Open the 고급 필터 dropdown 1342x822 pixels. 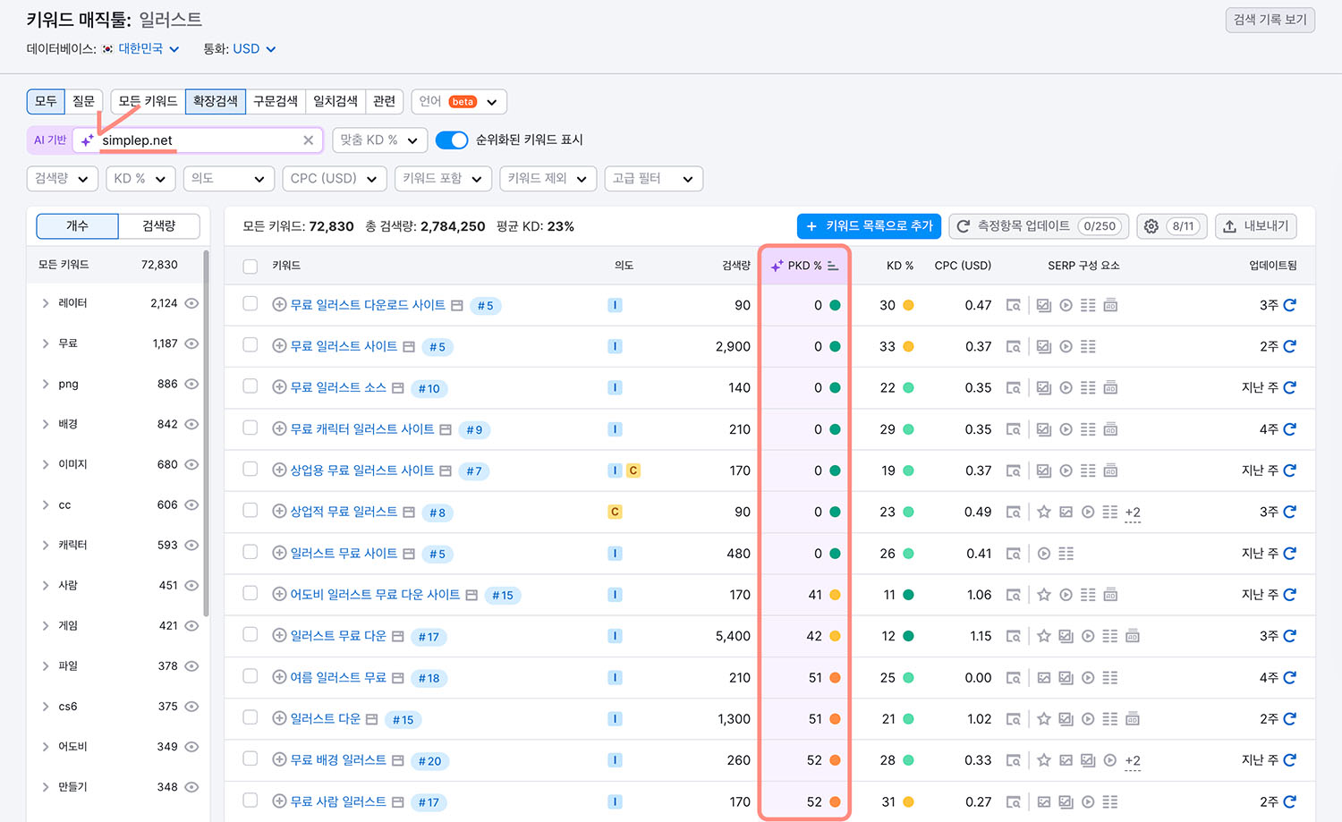click(653, 179)
